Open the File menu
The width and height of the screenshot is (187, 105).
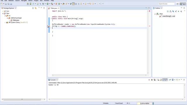2,1
